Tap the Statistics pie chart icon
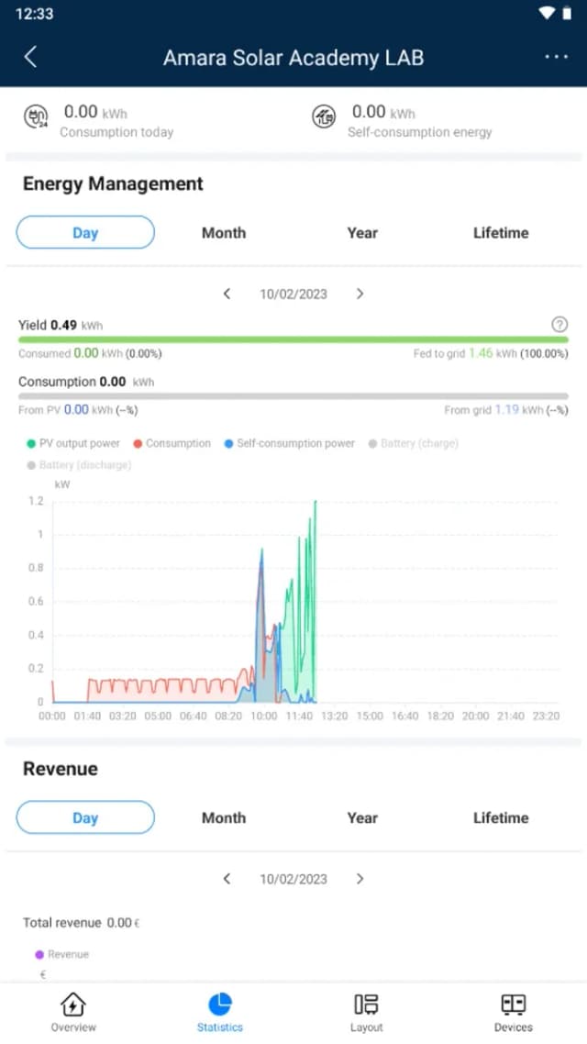Image resolution: width=587 pixels, height=1044 pixels. point(219,1004)
